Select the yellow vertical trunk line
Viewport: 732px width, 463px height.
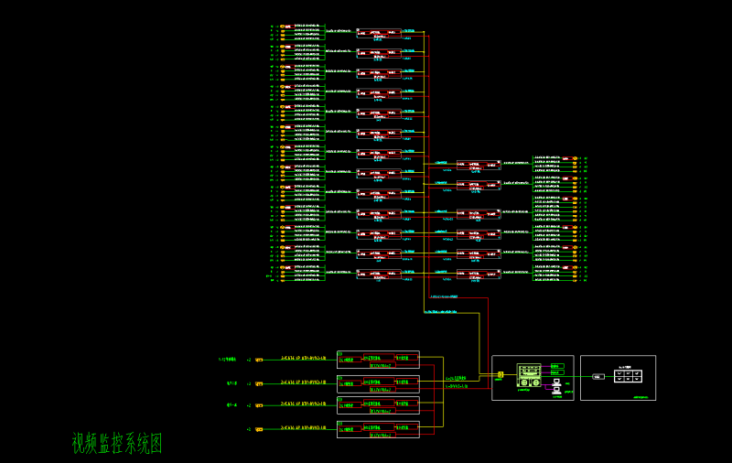(443, 393)
